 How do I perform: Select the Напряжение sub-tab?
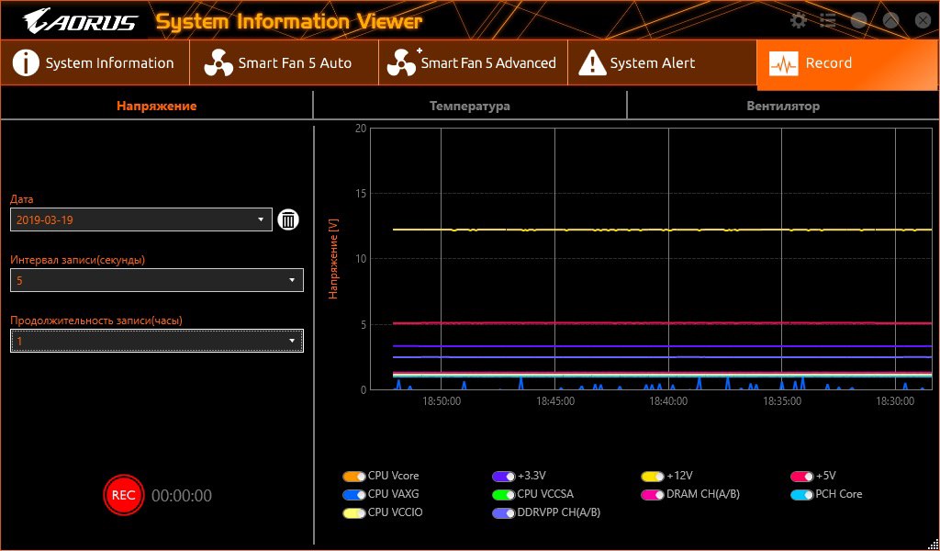156,107
